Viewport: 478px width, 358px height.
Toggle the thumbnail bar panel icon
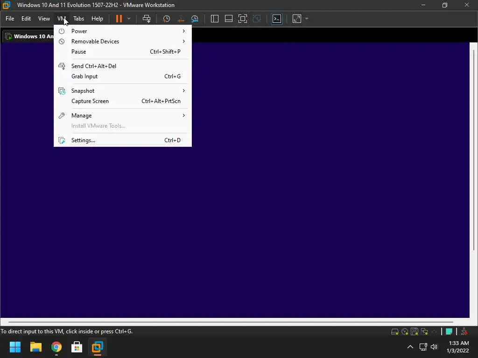click(x=229, y=19)
